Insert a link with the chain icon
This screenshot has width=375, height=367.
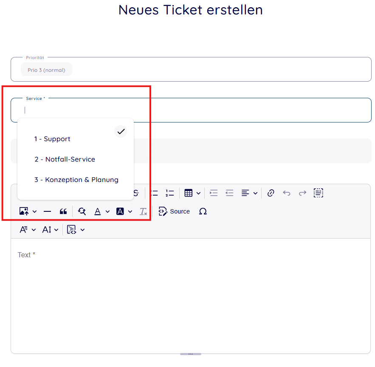pos(271,193)
